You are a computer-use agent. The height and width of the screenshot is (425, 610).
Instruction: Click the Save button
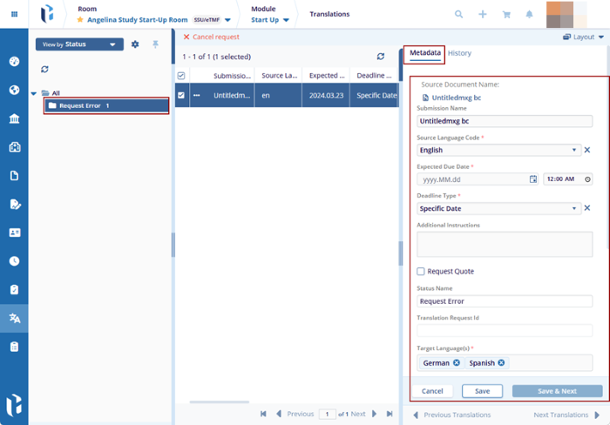[482, 391]
